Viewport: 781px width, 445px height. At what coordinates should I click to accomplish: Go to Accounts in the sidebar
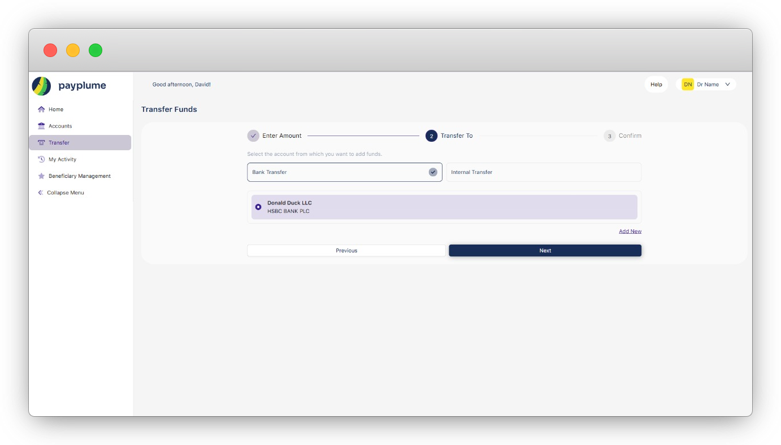click(x=60, y=126)
